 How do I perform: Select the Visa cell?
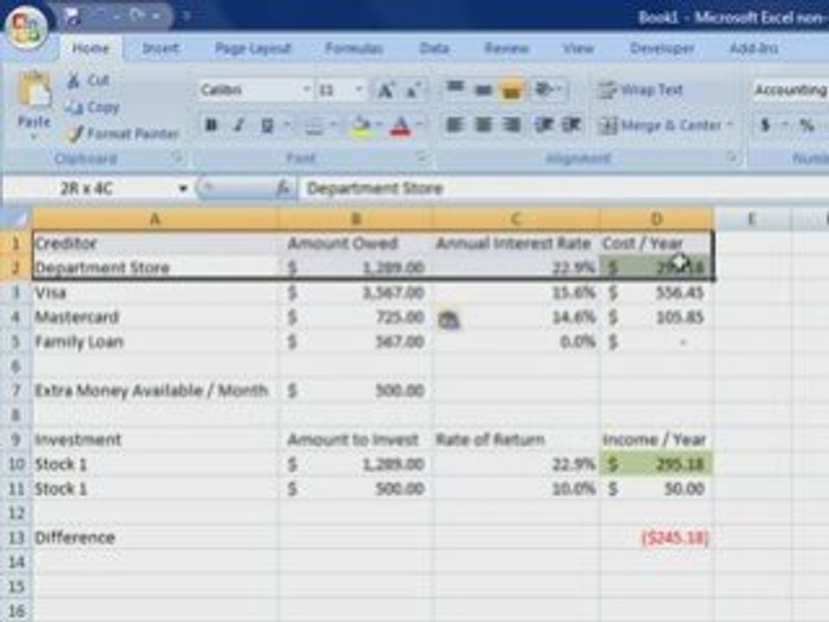155,292
